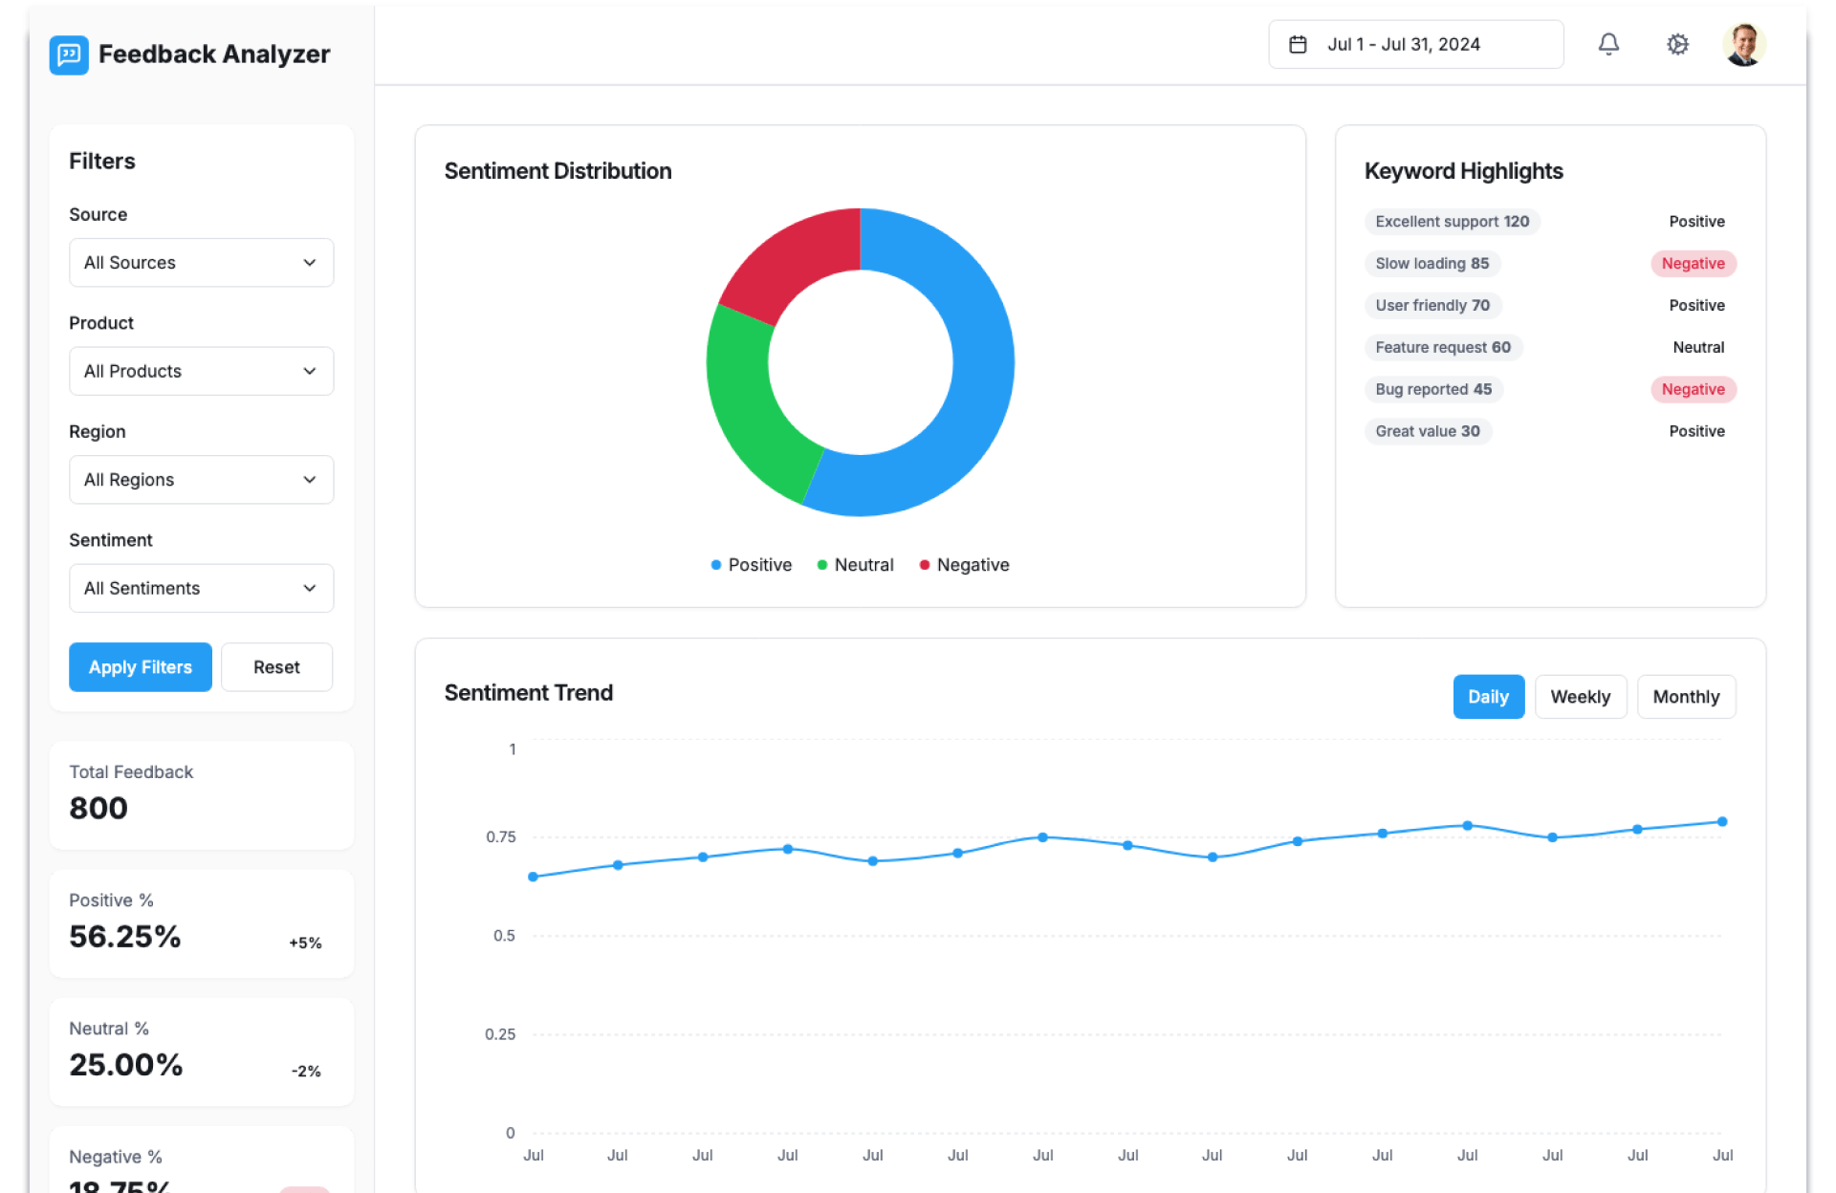1836x1193 pixels.
Task: Click calendar icon in date range
Action: pyautogui.click(x=1298, y=44)
